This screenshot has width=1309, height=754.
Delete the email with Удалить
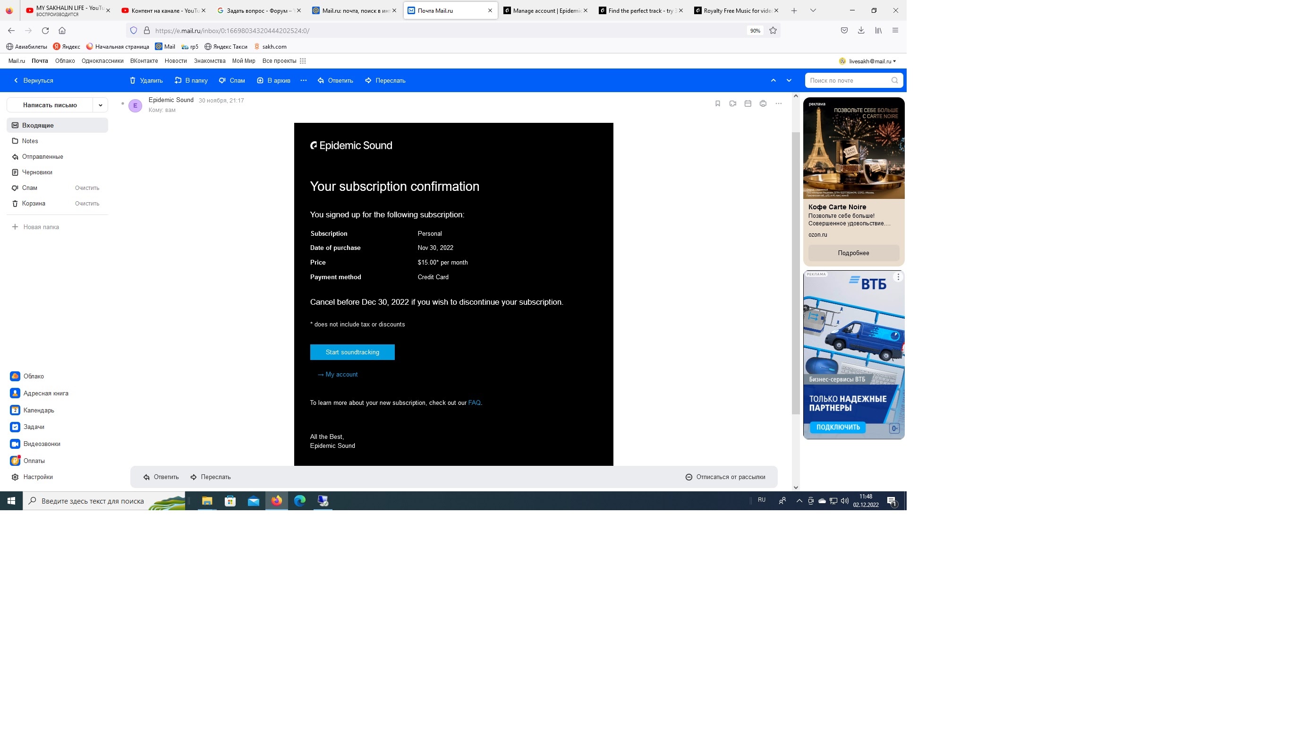[146, 80]
